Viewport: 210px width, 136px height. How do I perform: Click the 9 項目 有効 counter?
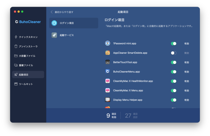coord(111,116)
